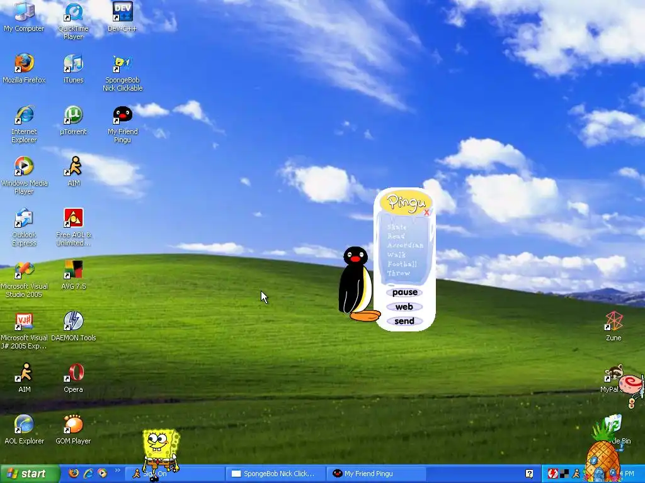Click the pause button in Pingu panel
645x483 pixels.
(x=405, y=292)
